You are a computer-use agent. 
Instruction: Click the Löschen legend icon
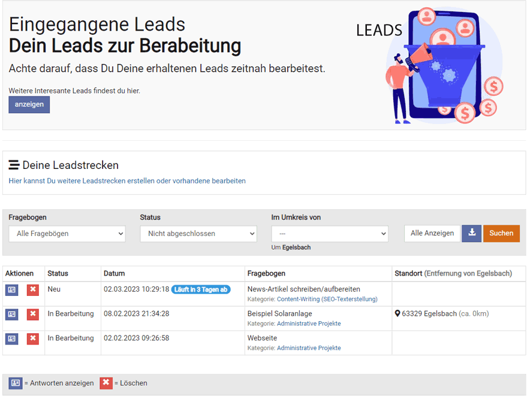106,383
